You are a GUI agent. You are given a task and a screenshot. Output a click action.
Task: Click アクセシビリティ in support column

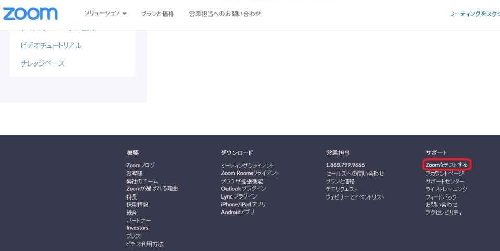[444, 213]
